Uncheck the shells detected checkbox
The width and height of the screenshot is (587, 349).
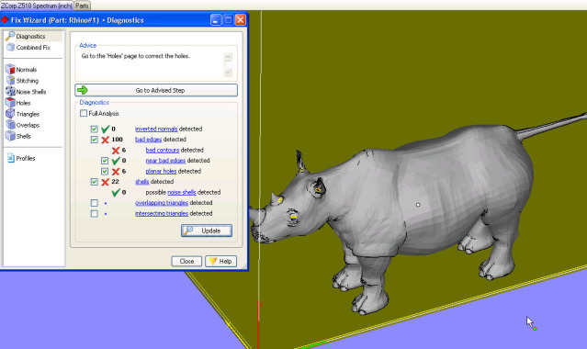click(x=94, y=182)
